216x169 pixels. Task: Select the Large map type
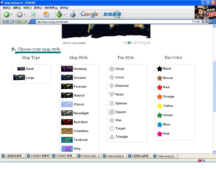(24, 77)
